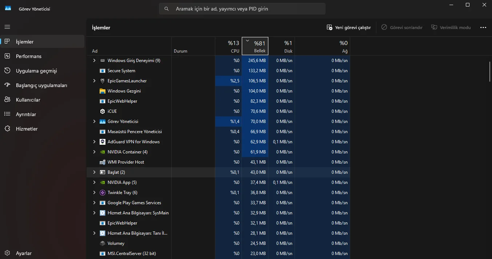Open Ayarlar at the sidebar bottom
The image size is (492, 259).
click(x=24, y=253)
